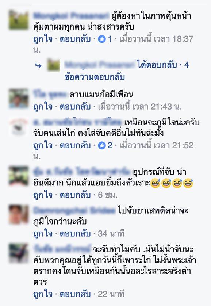Like the comment posted at 21:52

[43, 146]
